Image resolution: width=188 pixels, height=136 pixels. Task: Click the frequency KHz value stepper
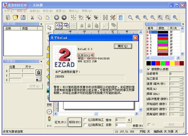[181, 94]
